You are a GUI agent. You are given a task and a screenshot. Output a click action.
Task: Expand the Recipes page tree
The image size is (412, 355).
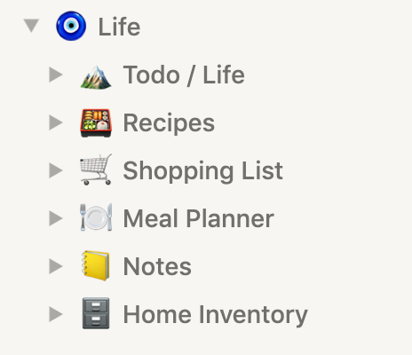point(56,122)
